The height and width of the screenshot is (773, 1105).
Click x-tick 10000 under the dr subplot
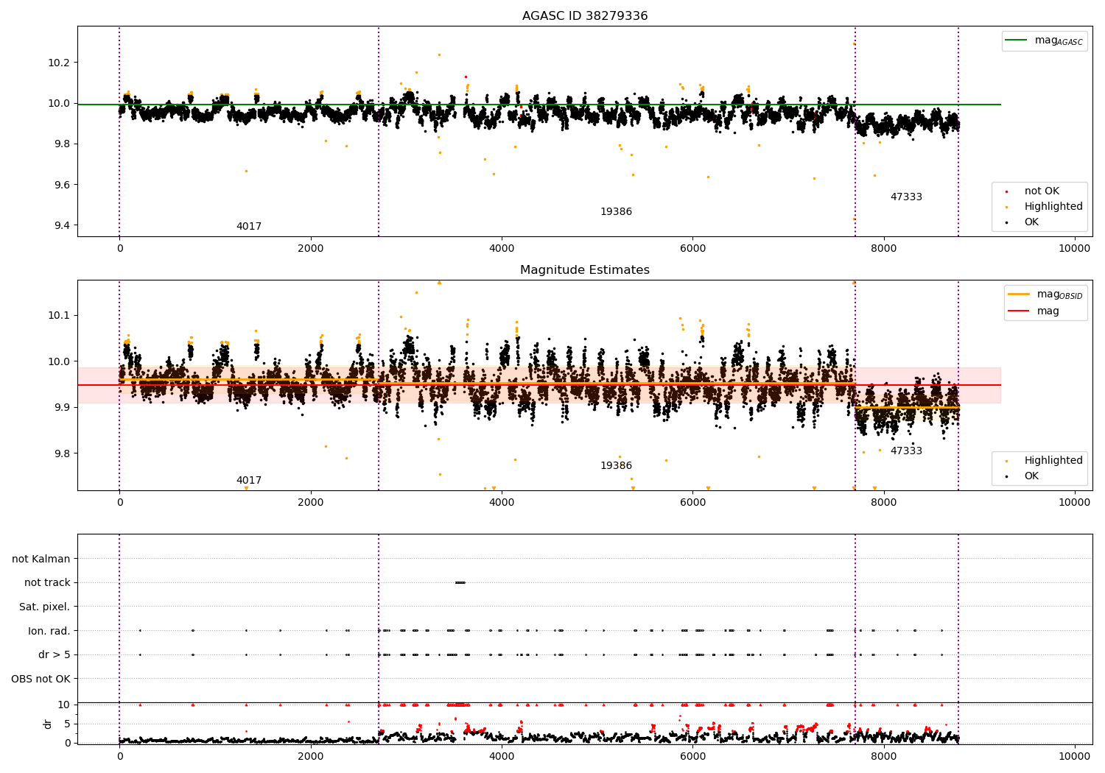point(1075,756)
